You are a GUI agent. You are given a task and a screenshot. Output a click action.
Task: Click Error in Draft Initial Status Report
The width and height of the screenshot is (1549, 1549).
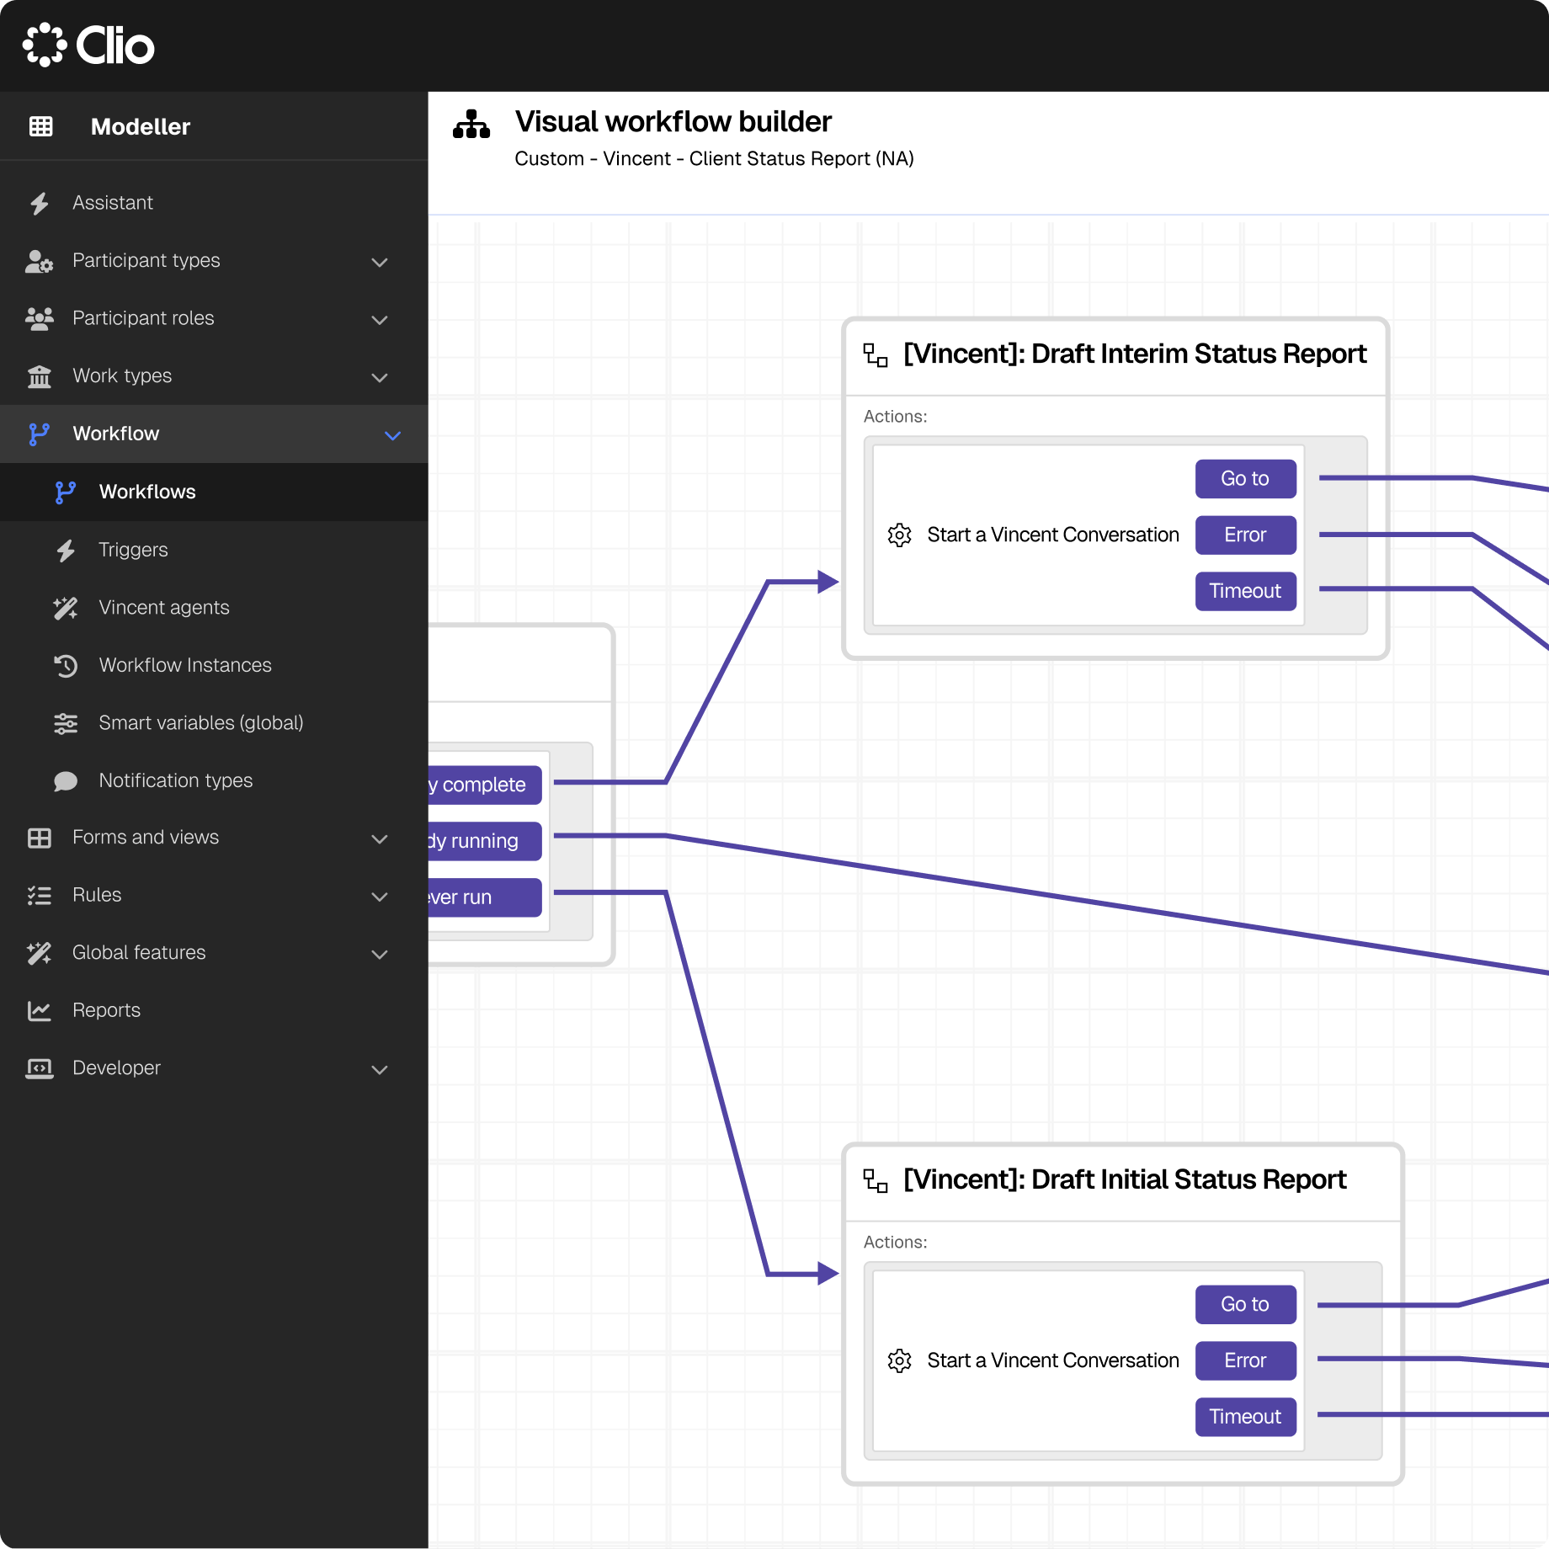coord(1245,1360)
